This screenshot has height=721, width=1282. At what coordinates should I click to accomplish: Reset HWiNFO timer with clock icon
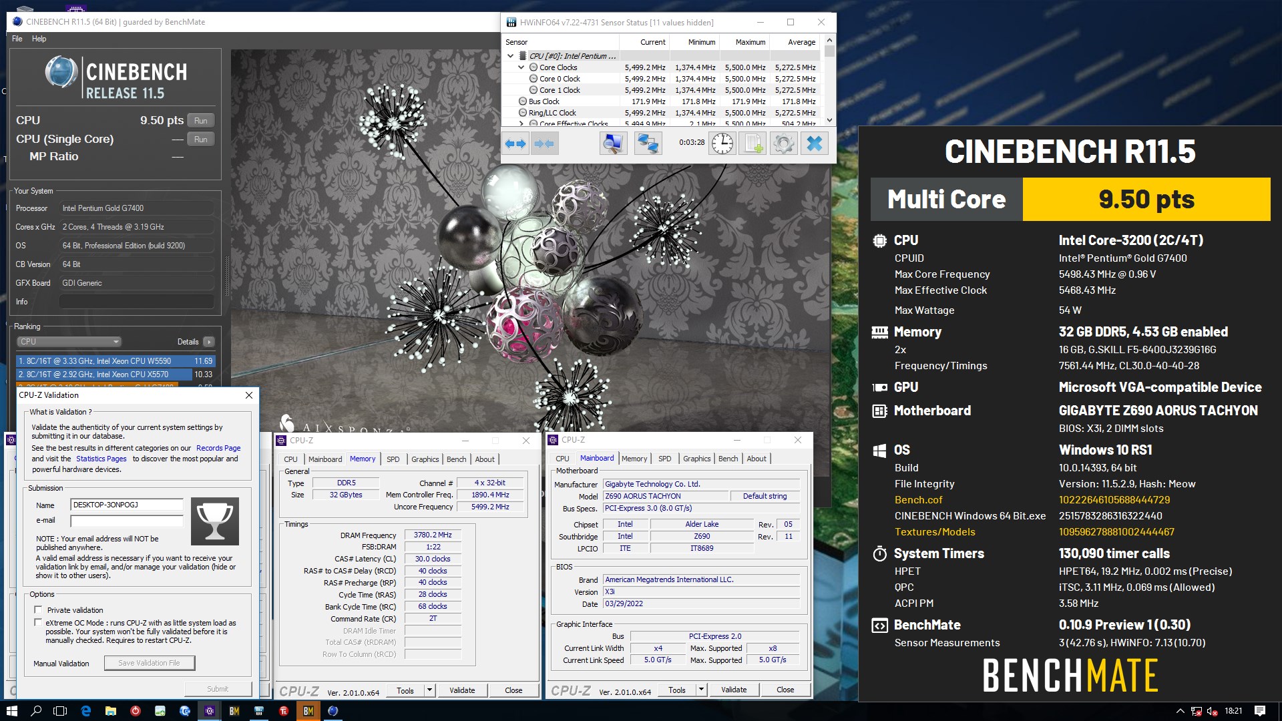(x=722, y=144)
